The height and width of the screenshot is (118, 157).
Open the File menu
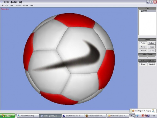(x=2, y=5)
